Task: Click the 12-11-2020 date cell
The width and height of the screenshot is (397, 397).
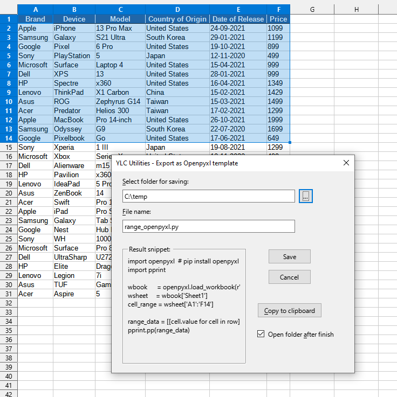Action: click(238, 55)
